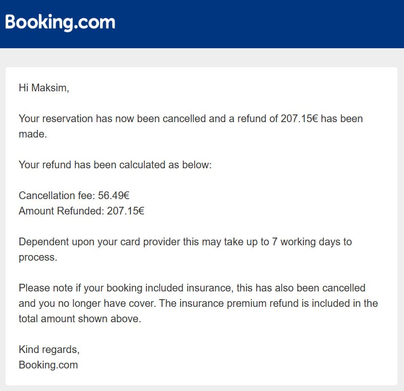Click the Booking.com logo in header
The height and width of the screenshot is (391, 404).
[x=60, y=23]
